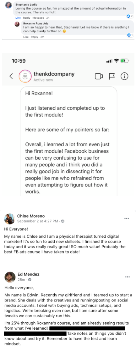Open Chloe Moreno's profile name
The image size is (136, 347).
pyautogui.click(x=31, y=216)
